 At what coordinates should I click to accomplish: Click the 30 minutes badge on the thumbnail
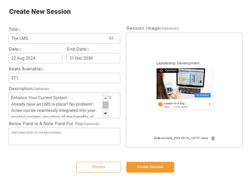(x=202, y=95)
